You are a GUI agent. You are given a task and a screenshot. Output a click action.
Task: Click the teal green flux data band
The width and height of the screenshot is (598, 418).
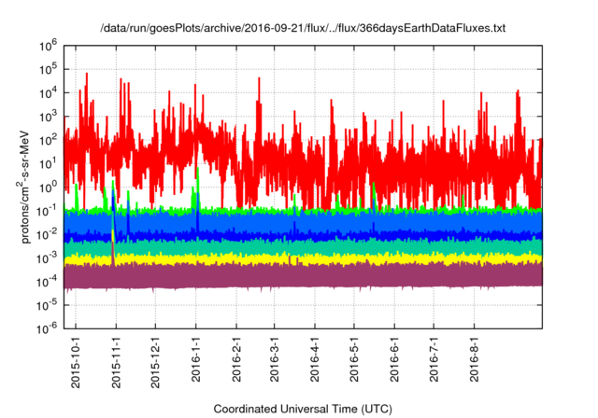pyautogui.click(x=303, y=247)
